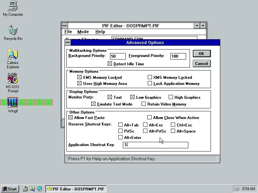The image size is (258, 193).
Task: Toggle the Text monitor ports checkbox
Action: 110,97
